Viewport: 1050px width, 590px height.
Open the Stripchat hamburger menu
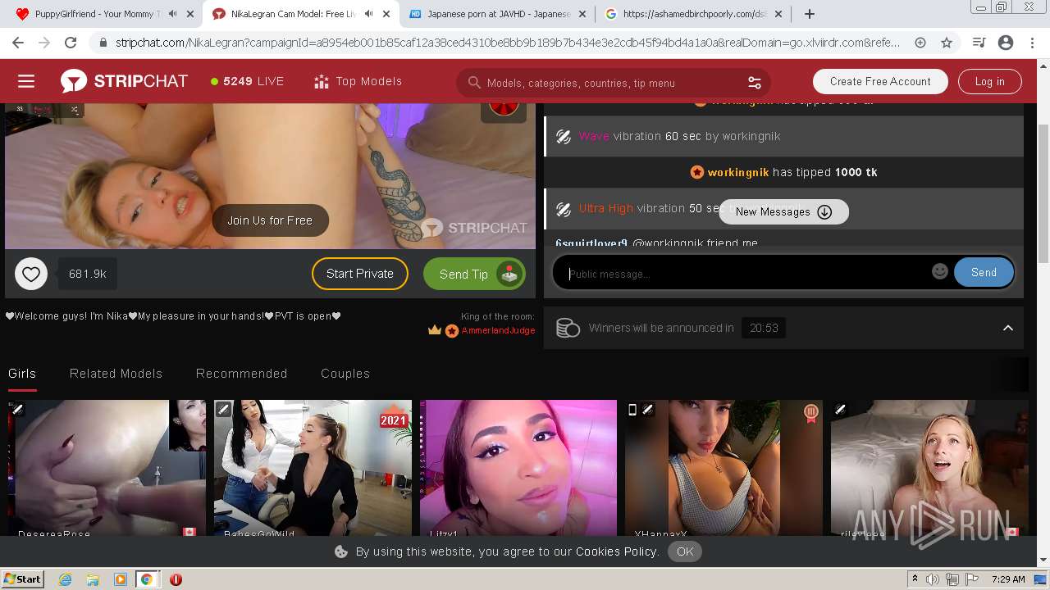26,81
